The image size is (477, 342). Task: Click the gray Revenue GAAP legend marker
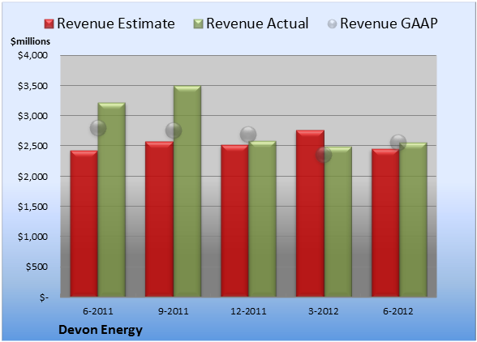point(332,24)
